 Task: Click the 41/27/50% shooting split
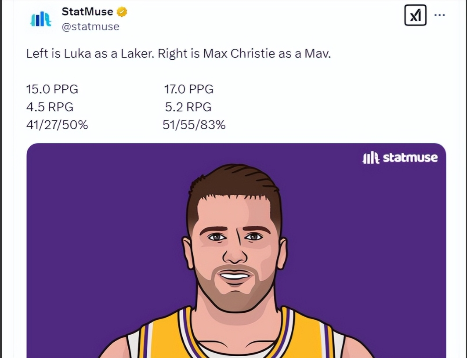tap(57, 125)
